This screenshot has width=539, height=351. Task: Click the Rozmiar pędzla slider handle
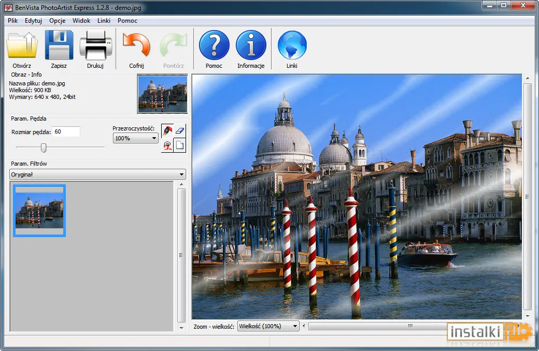[x=44, y=148]
